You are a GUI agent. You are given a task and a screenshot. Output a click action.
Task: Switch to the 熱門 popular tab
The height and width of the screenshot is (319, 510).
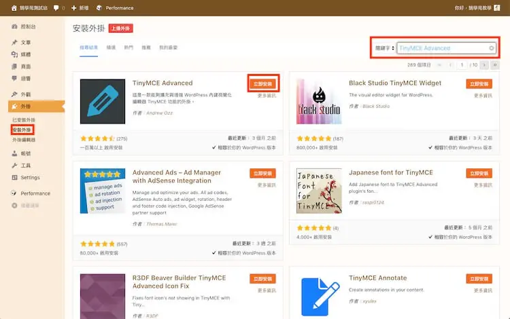coord(129,48)
